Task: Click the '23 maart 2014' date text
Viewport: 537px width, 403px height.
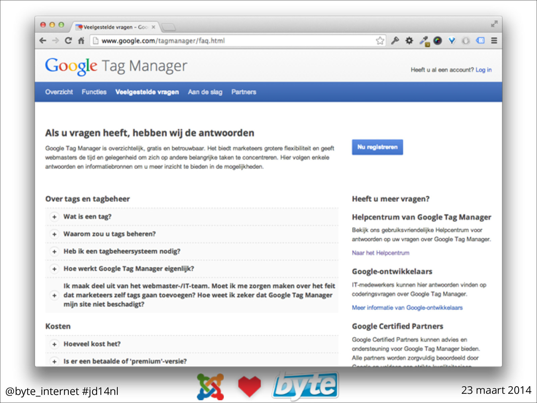Action: click(x=496, y=390)
